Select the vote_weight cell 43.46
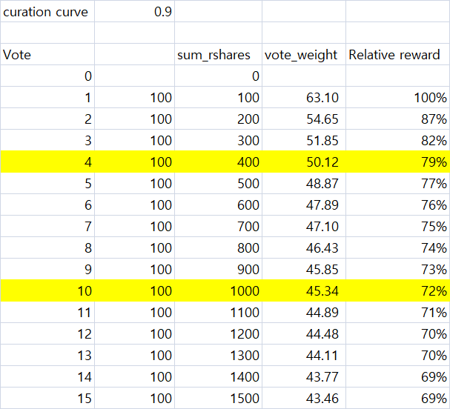The image size is (450, 409). (x=304, y=398)
